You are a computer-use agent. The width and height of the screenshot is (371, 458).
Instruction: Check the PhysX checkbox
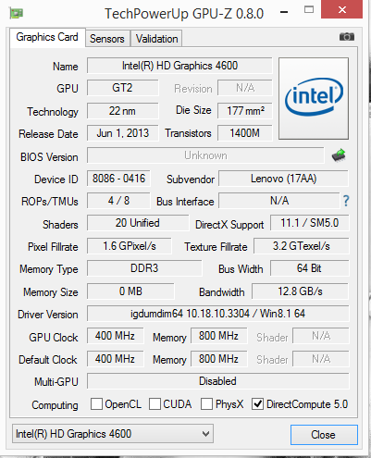click(206, 403)
